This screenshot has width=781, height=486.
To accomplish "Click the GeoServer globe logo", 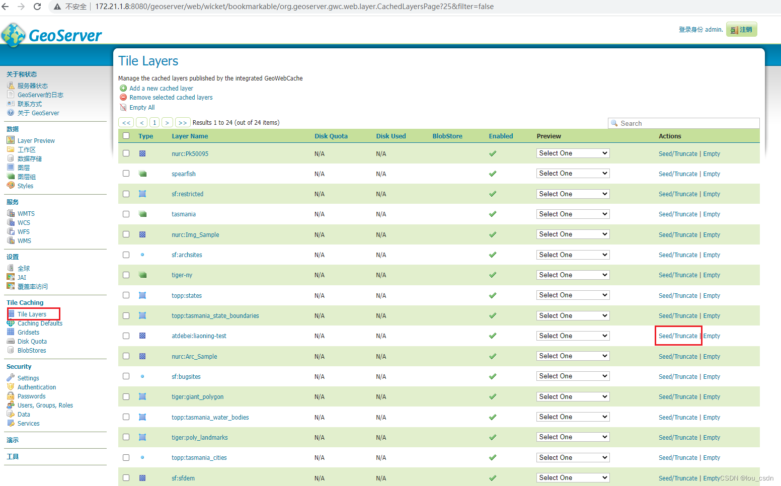I will [x=13, y=35].
